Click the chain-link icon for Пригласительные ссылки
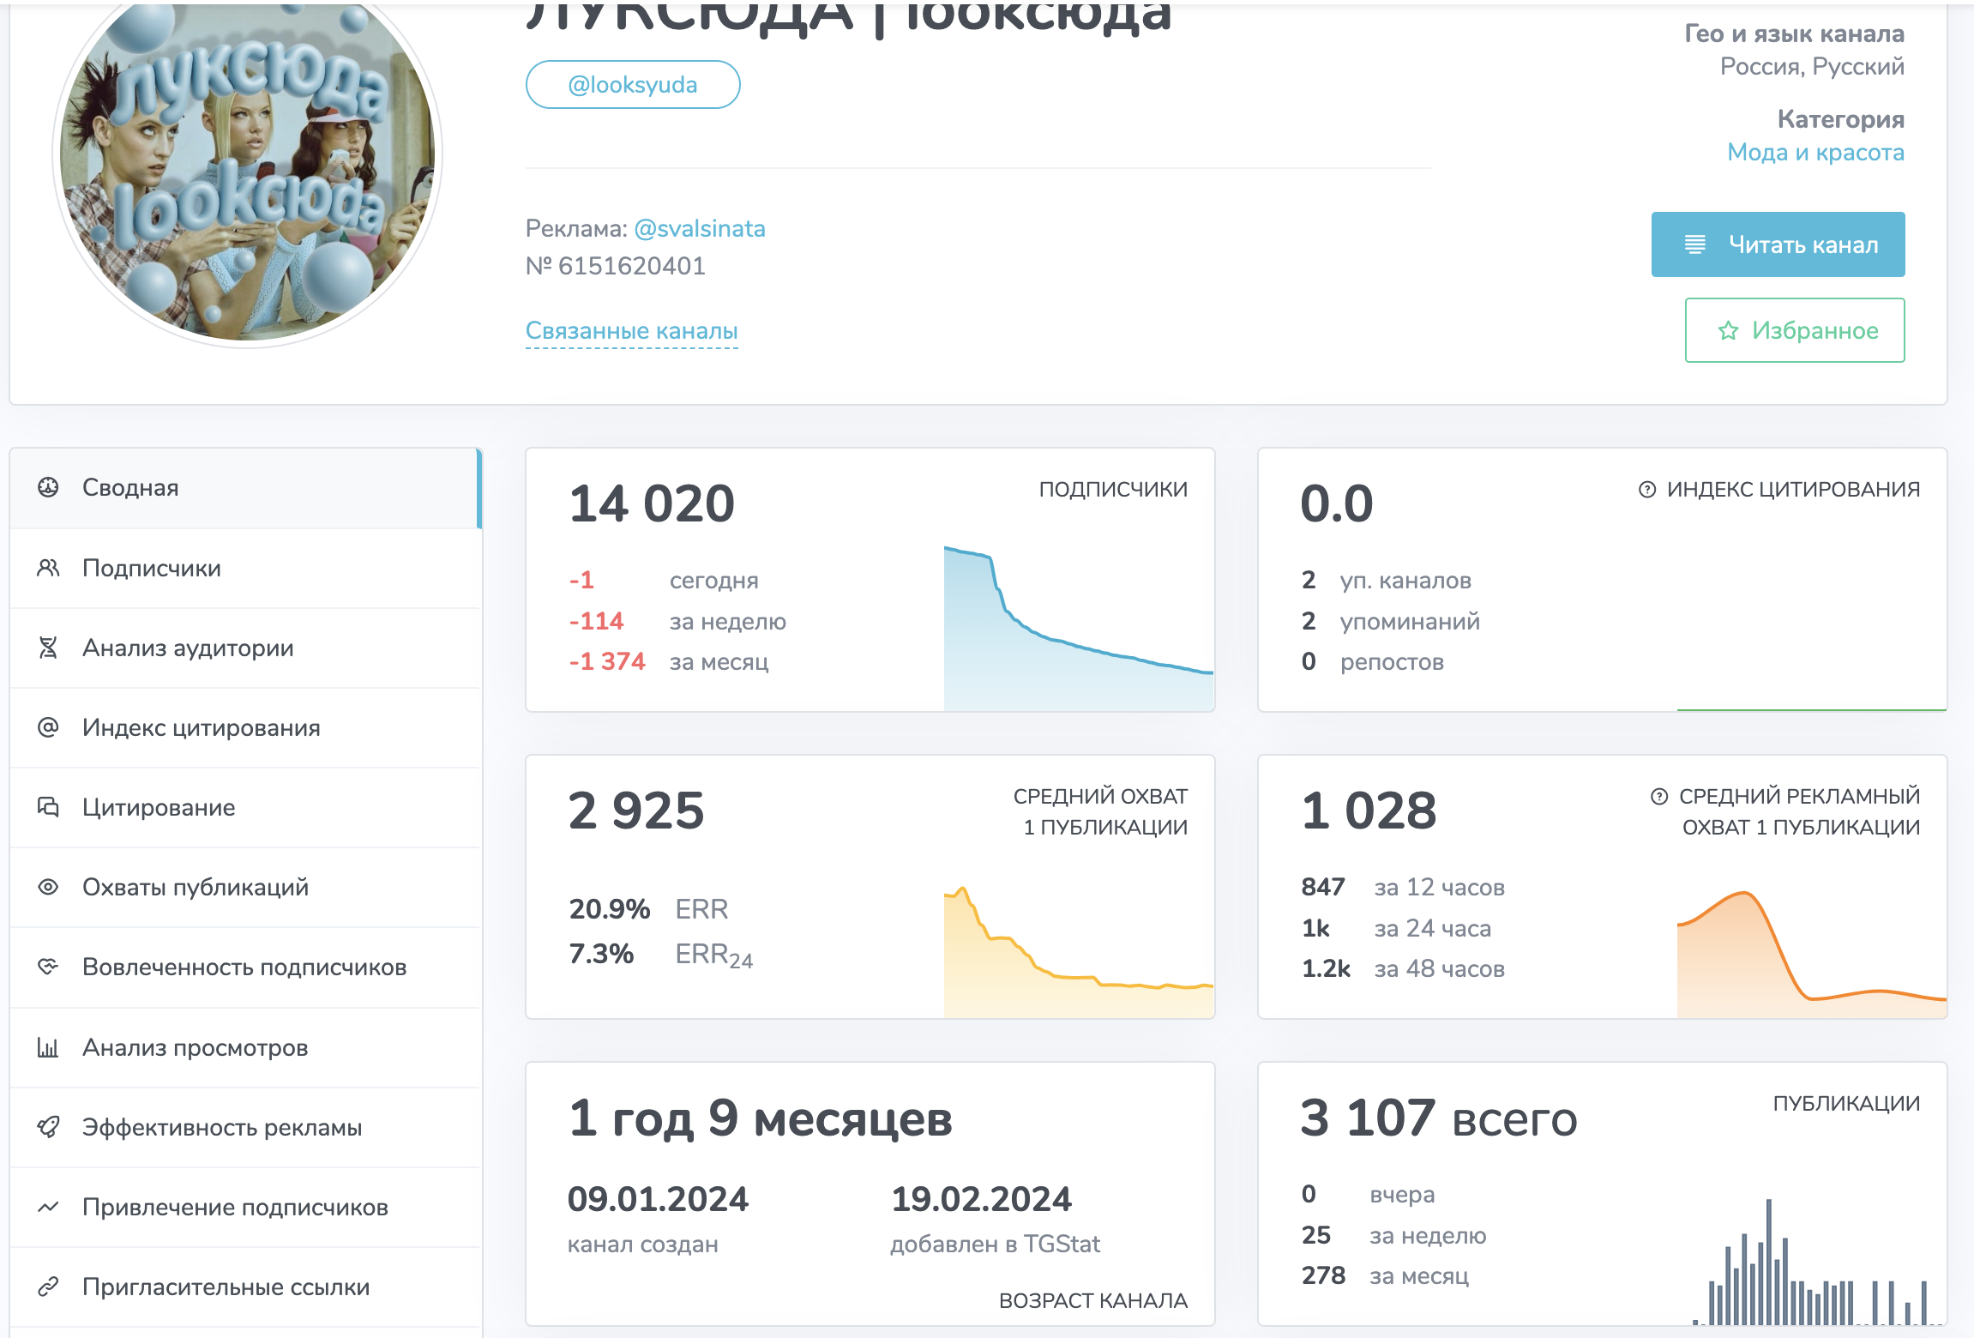This screenshot has height=1338, width=1974. [x=48, y=1287]
